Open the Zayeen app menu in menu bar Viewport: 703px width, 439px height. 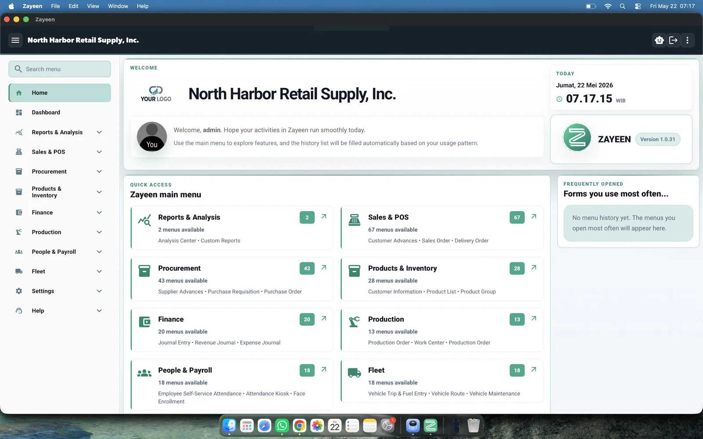[x=33, y=6]
